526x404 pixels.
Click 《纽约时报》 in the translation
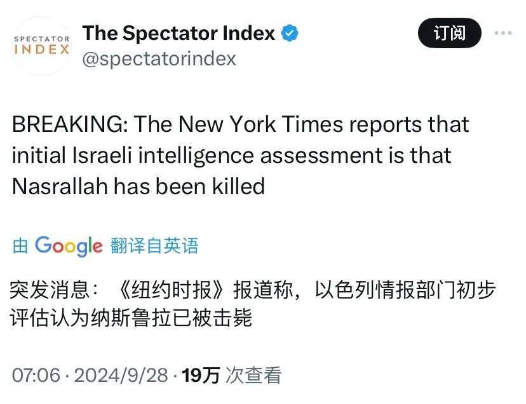pos(173,290)
